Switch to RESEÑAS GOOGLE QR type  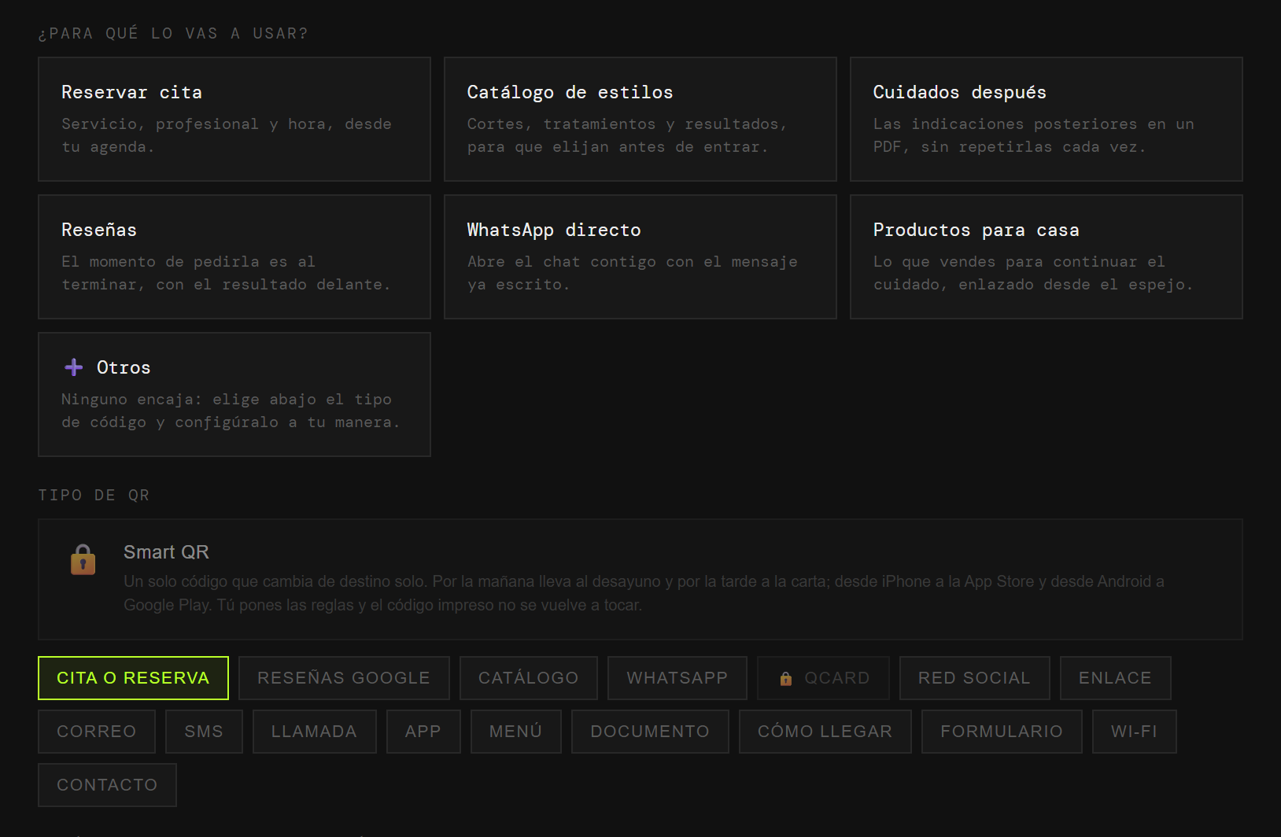click(344, 678)
